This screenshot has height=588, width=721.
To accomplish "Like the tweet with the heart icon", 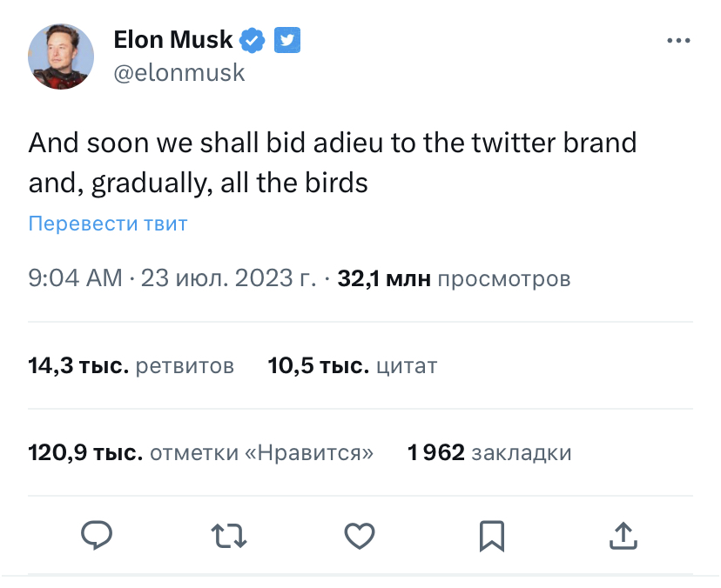I will click(360, 535).
